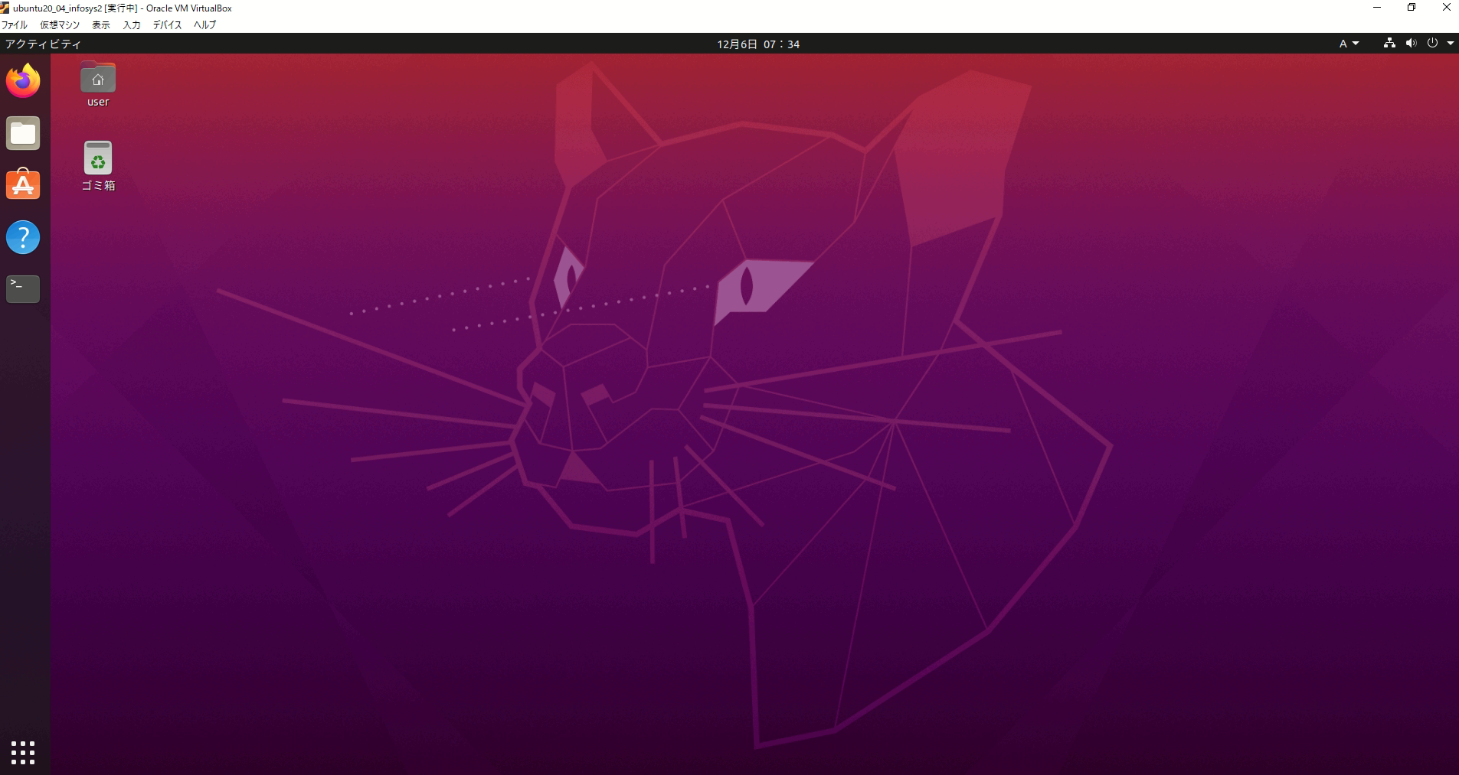Open Ubuntu Software from the dock

(23, 184)
